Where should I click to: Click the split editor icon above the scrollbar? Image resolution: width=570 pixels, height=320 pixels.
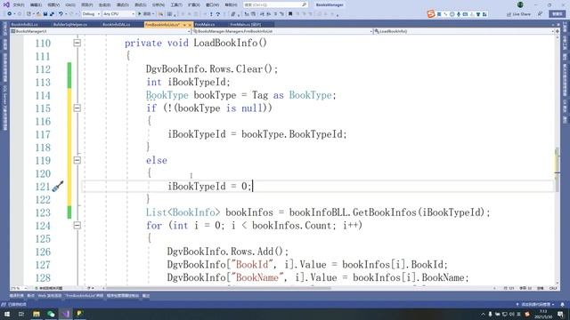tap(557, 31)
